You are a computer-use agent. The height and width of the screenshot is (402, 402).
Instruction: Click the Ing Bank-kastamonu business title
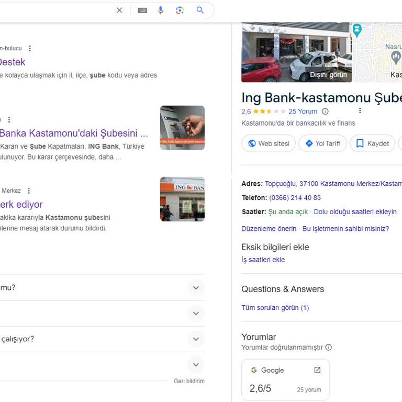(x=322, y=98)
